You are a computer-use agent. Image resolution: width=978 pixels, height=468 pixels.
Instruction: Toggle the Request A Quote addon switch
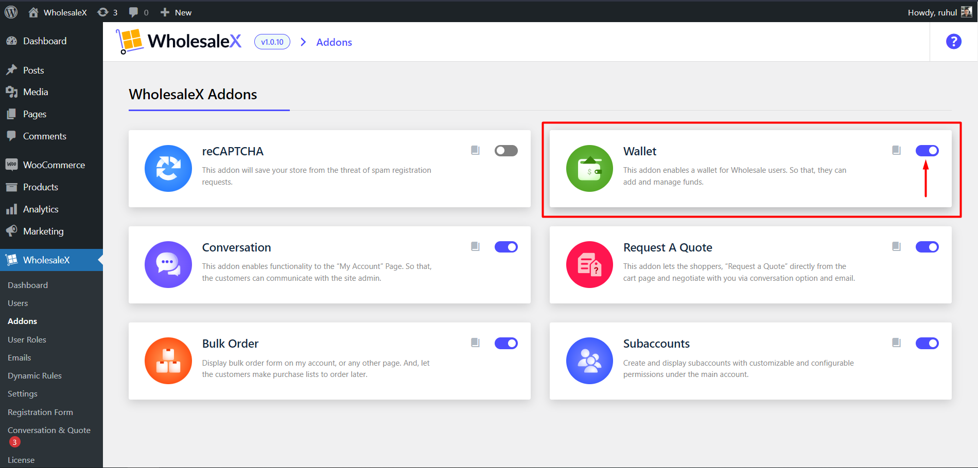coord(927,247)
